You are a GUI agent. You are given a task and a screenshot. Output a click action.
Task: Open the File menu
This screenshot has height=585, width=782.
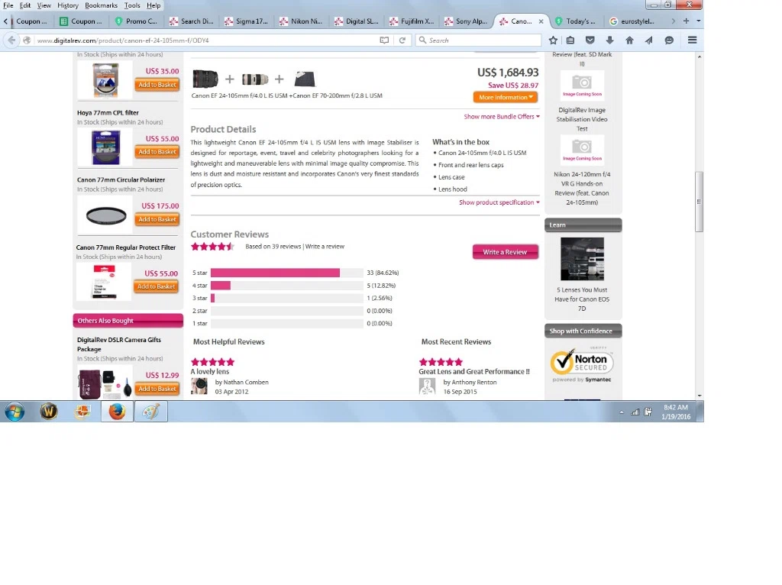[8, 5]
